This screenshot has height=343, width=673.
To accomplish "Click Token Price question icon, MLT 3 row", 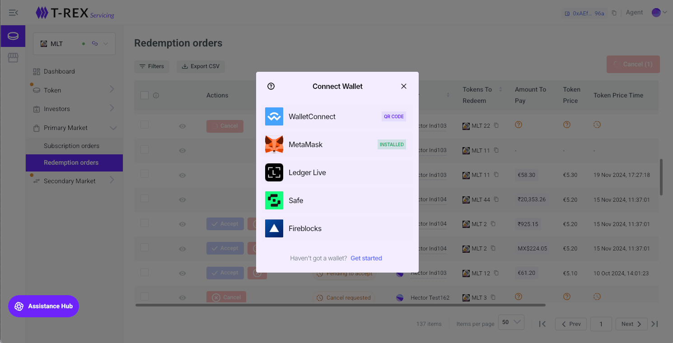I will coord(567,297).
